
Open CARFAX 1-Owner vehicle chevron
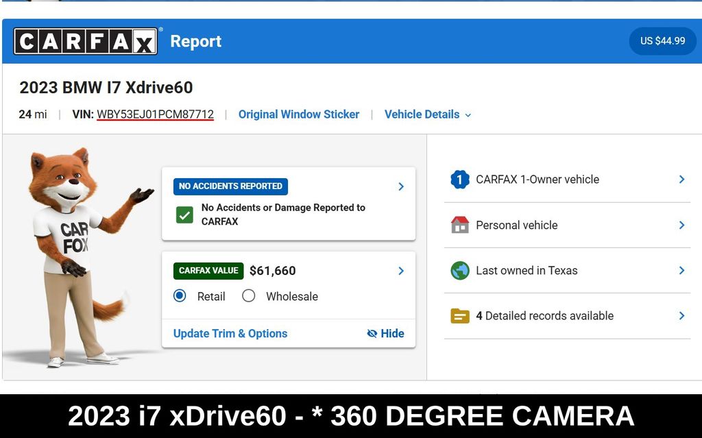(x=681, y=180)
